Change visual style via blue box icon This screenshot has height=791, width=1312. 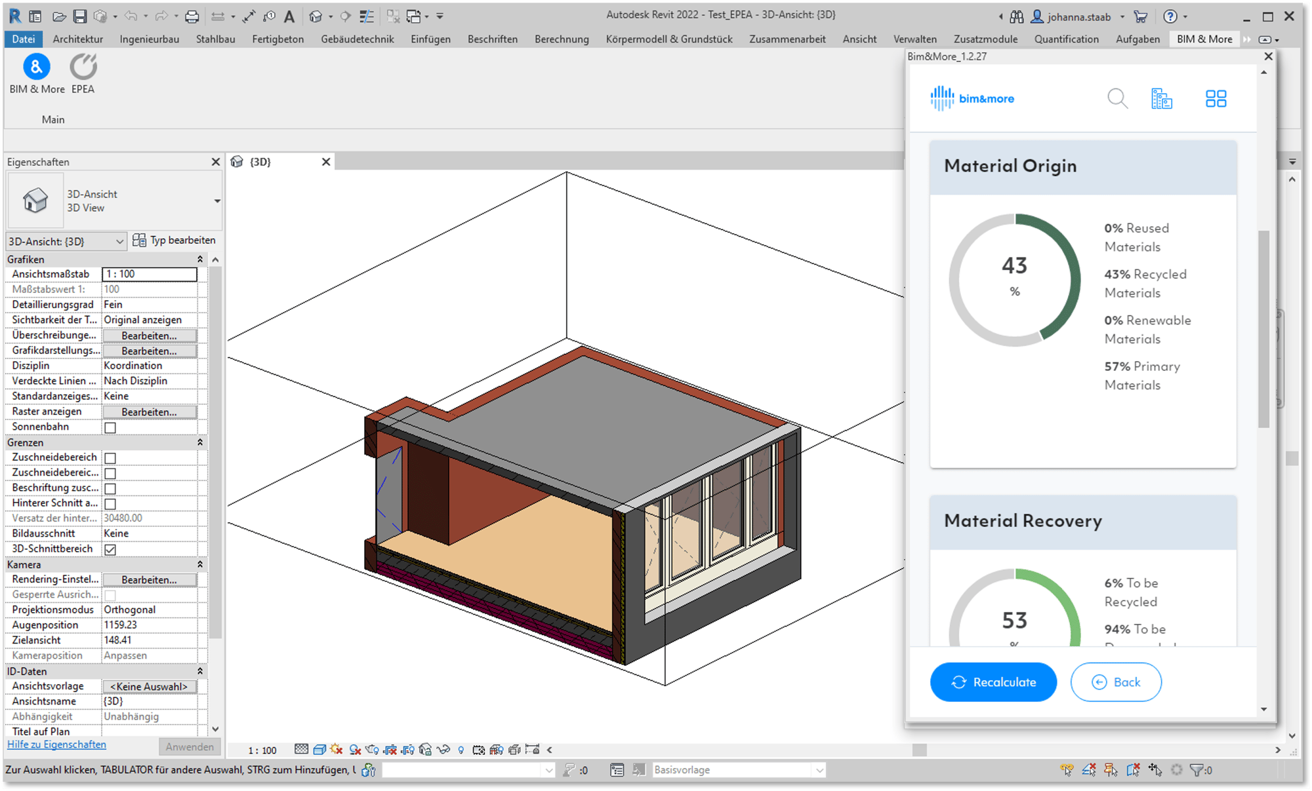(x=319, y=749)
